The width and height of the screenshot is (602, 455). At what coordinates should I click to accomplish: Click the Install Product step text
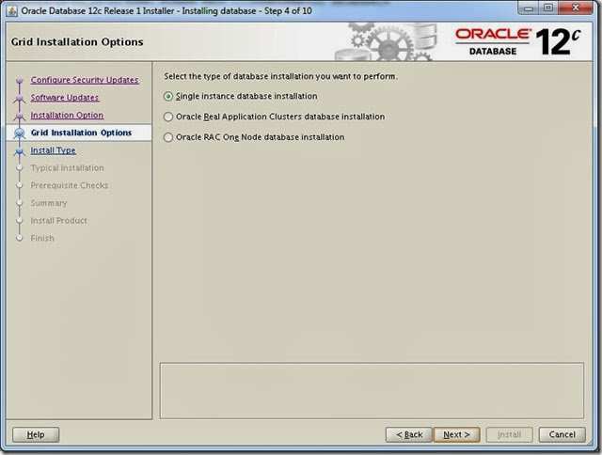[x=58, y=221]
